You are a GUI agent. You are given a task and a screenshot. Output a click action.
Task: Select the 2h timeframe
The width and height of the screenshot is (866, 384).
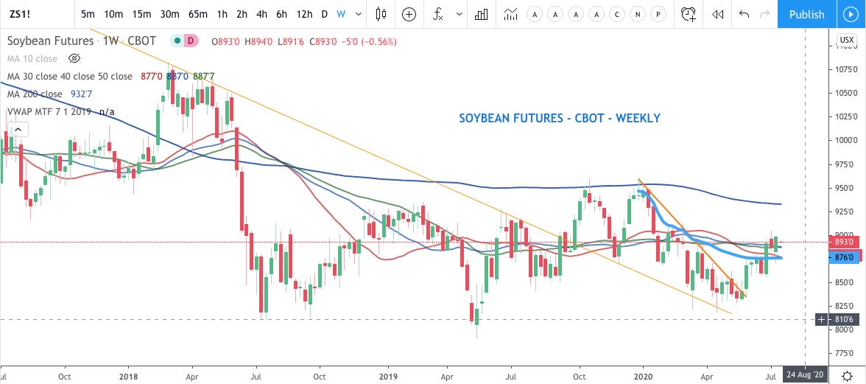pyautogui.click(x=242, y=14)
